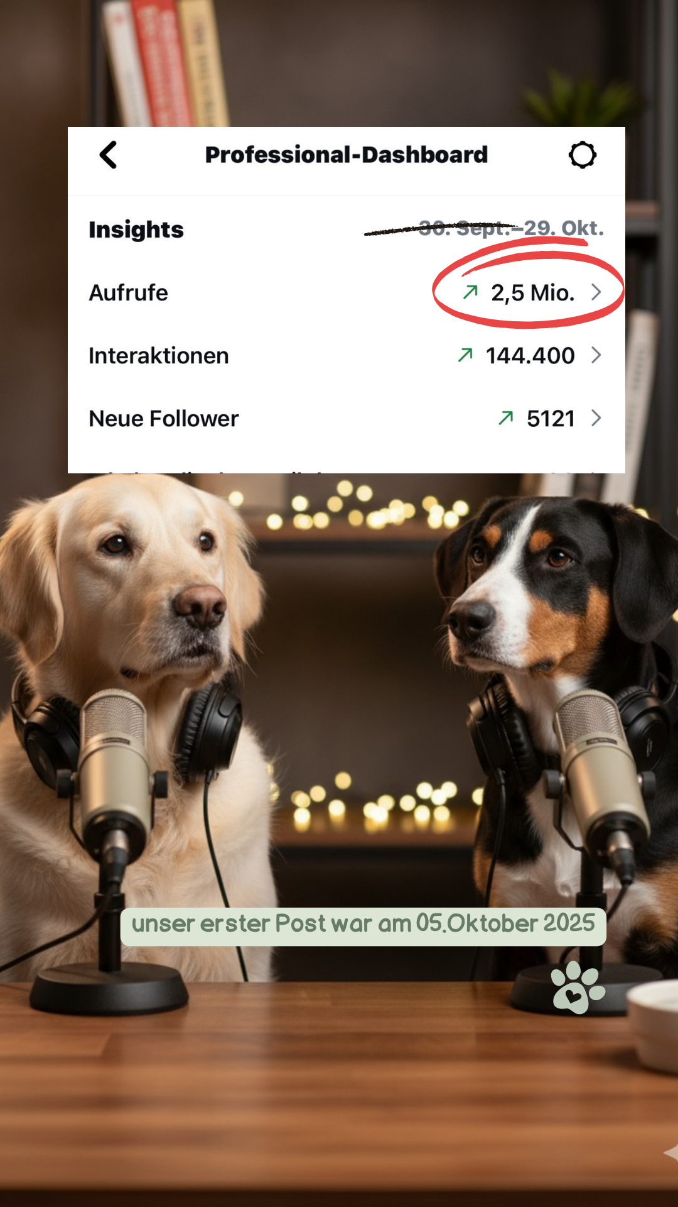Expand the Aufrufe chevron
This screenshot has height=1207, width=678.
pos(596,292)
